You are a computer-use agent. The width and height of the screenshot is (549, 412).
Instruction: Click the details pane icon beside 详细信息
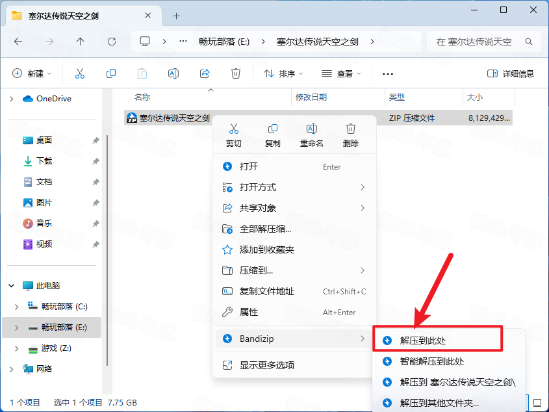[492, 73]
